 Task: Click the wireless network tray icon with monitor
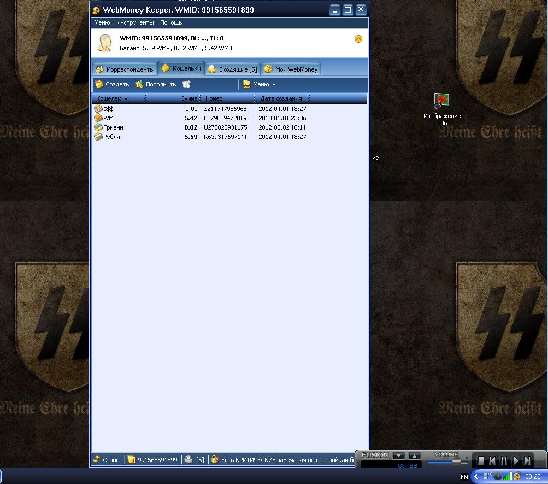(487, 476)
